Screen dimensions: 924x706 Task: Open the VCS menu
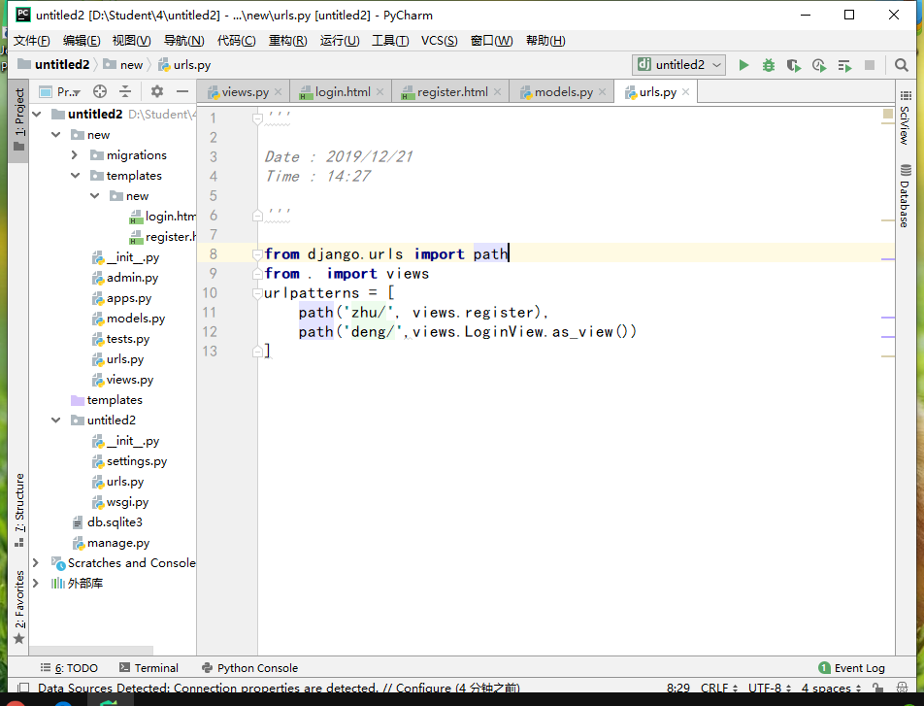[439, 40]
